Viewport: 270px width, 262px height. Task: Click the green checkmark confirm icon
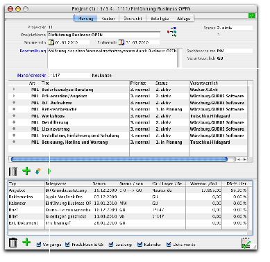click(x=251, y=15)
